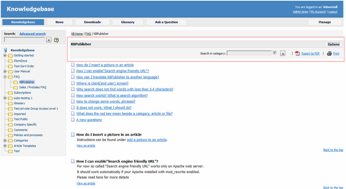Click inside the Search in category field
Screen dimensions: 346x189
pyautogui.click(x=249, y=53)
